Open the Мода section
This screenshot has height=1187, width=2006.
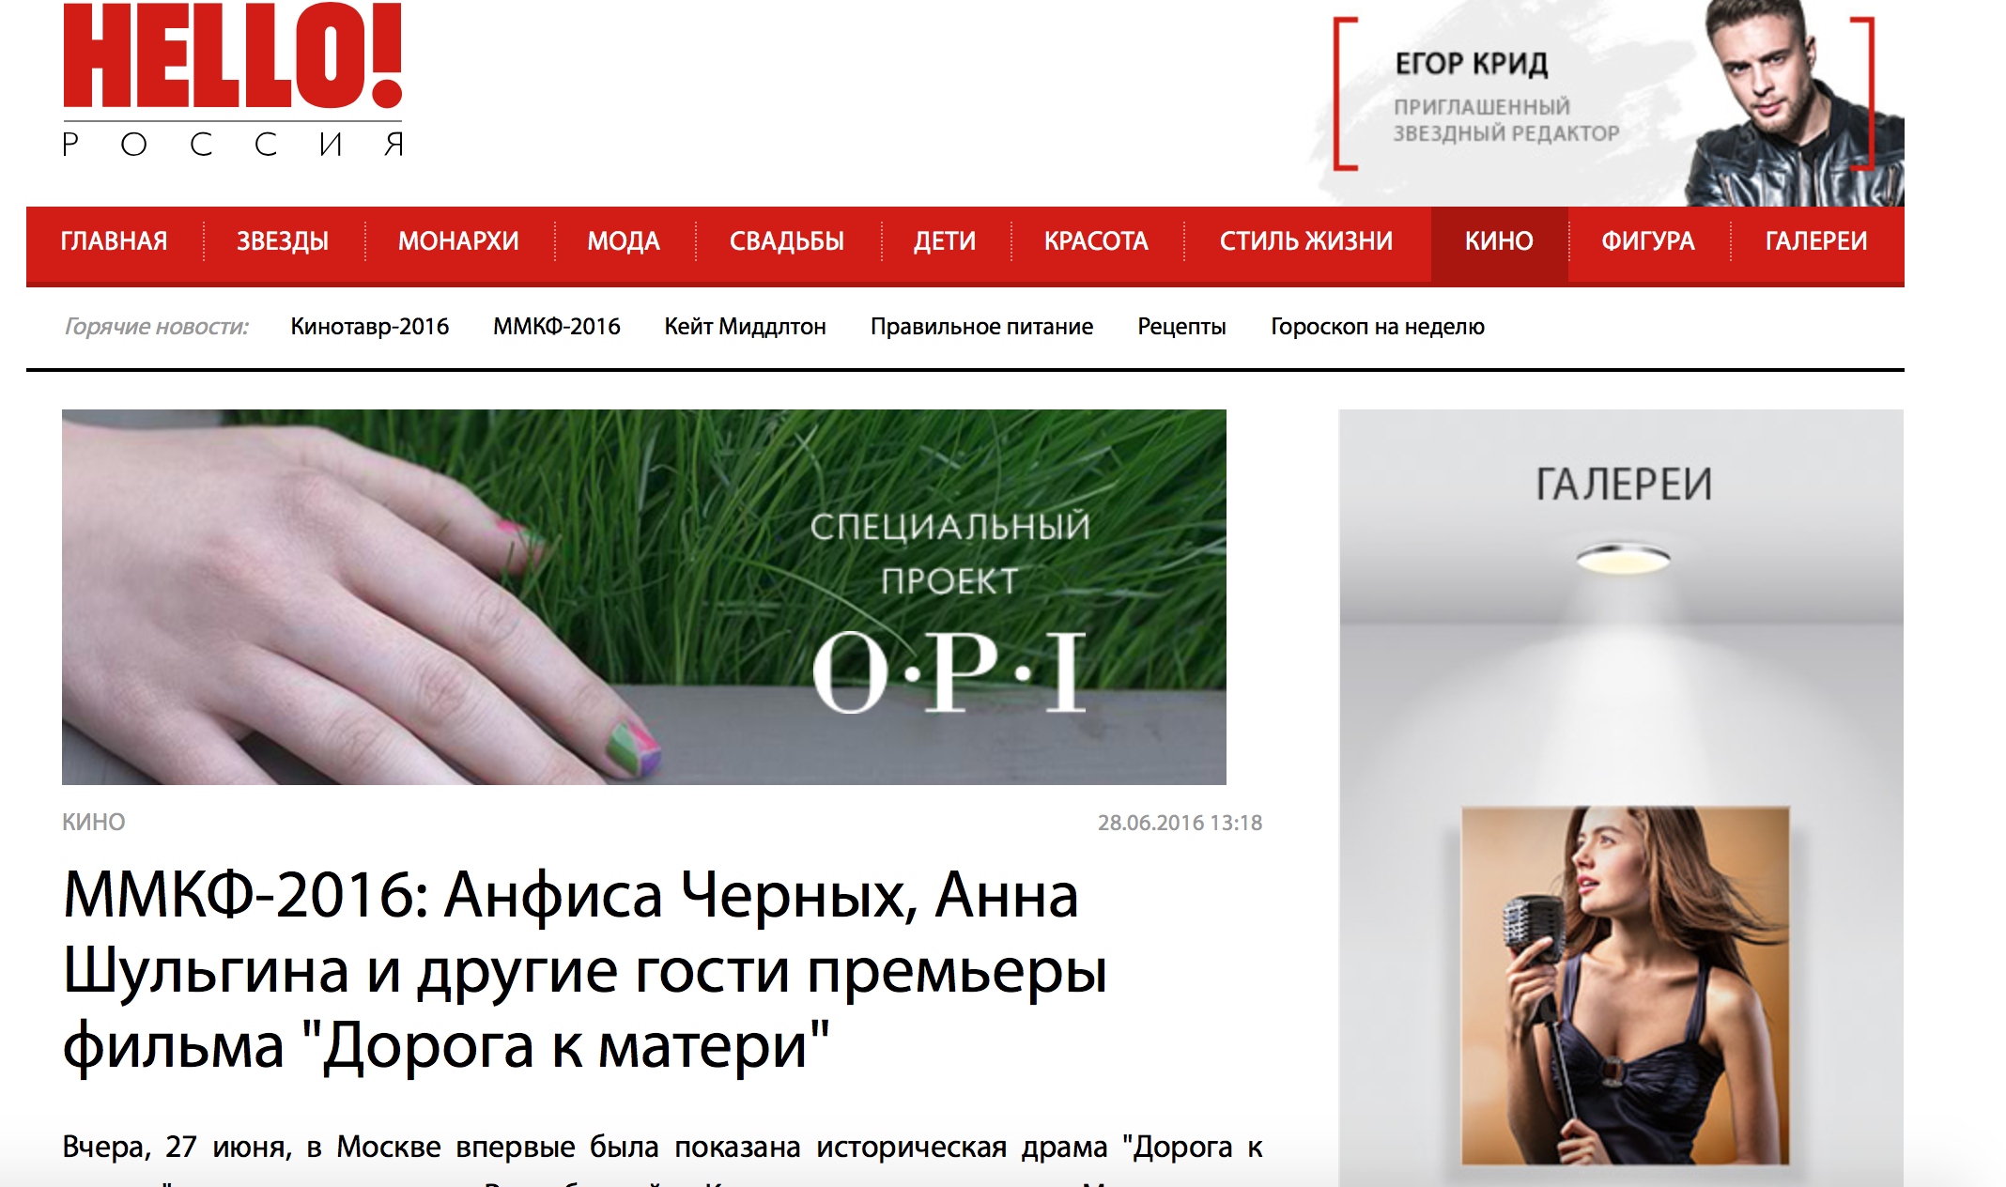(x=624, y=241)
